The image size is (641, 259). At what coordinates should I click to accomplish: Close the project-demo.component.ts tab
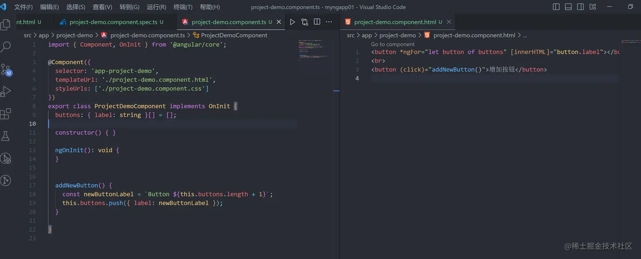(x=279, y=22)
